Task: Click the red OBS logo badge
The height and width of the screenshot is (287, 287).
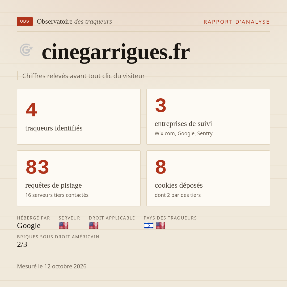Action: [25, 22]
